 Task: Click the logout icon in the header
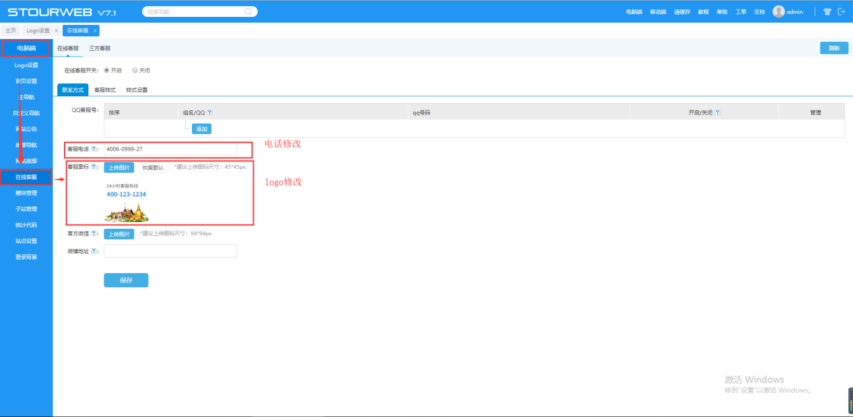[841, 11]
